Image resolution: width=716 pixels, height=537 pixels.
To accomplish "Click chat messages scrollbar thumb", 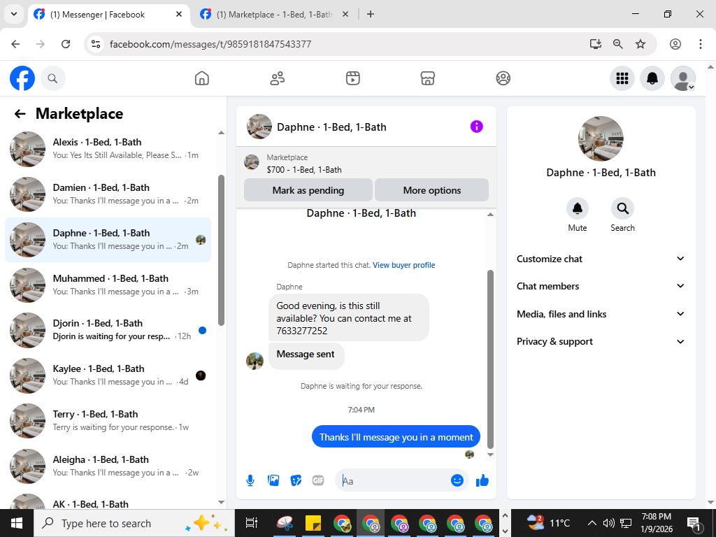I will point(490,359).
